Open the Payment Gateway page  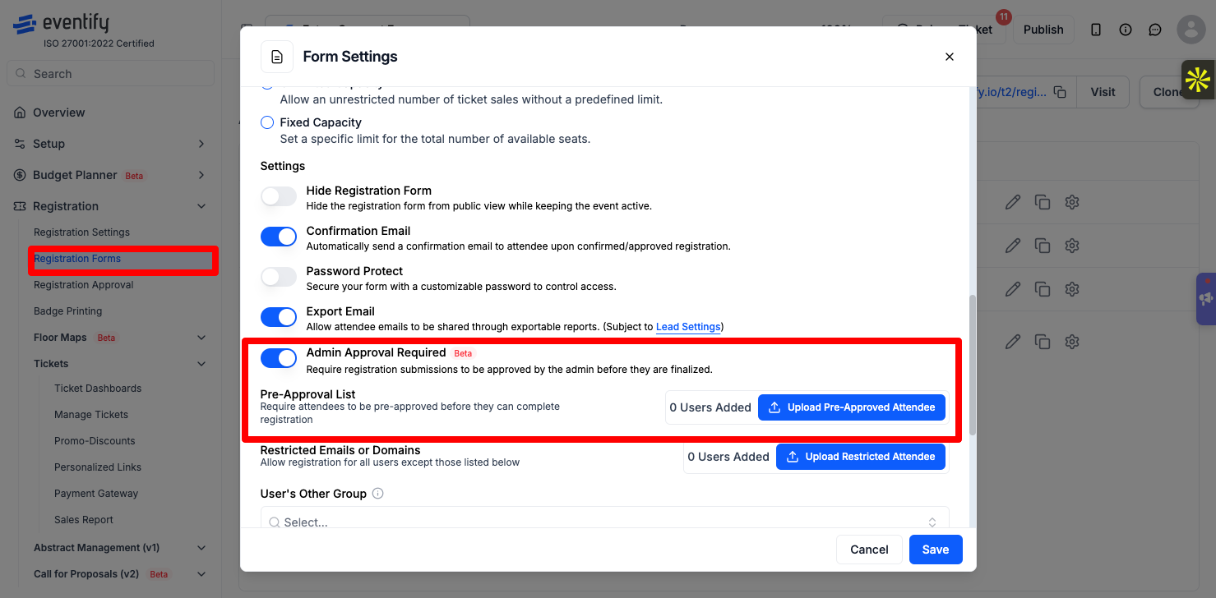(x=96, y=494)
